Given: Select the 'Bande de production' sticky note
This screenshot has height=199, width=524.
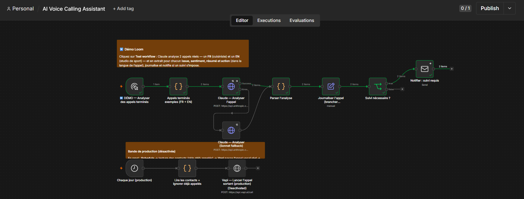Looking at the screenshot, I should [x=195, y=150].
